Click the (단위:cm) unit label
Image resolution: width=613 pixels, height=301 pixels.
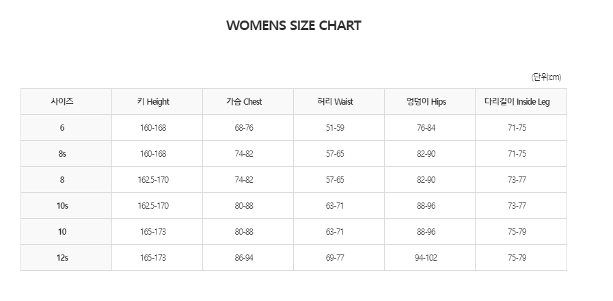545,77
